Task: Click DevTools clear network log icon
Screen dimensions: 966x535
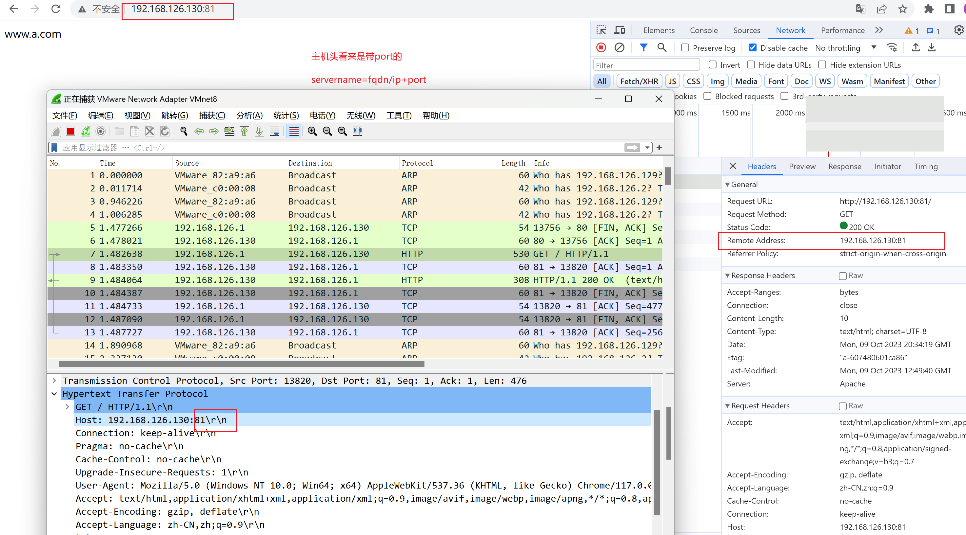Action: pyautogui.click(x=619, y=47)
